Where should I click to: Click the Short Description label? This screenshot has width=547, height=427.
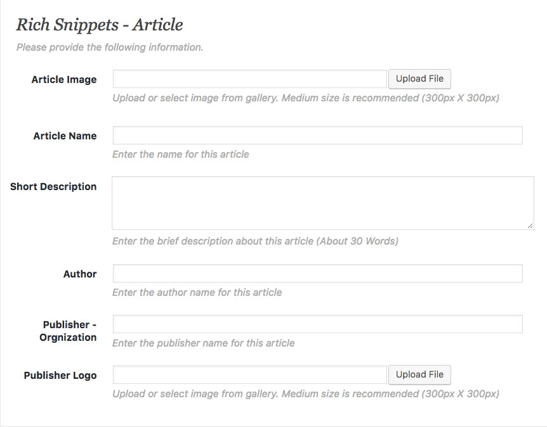[53, 186]
